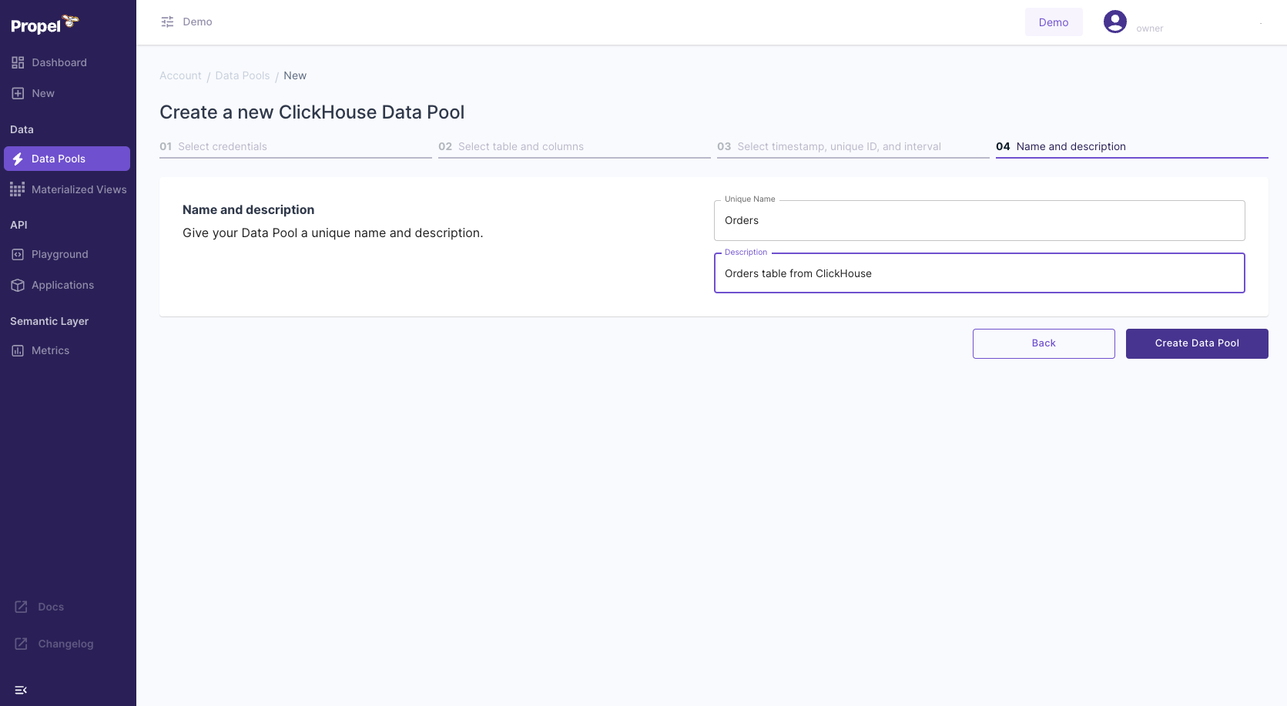This screenshot has height=706, width=1287.
Task: Open the Docs external link
Action: pos(49,607)
